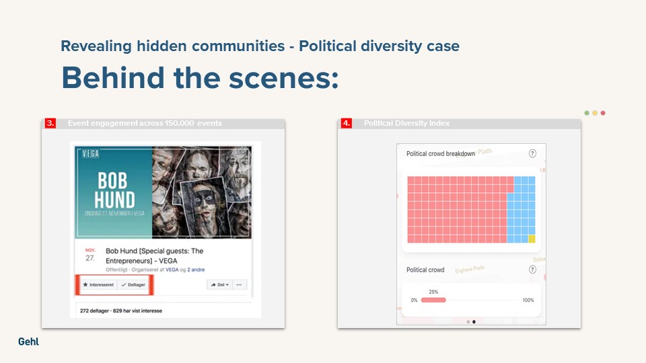Screen dimensions: 646x363
Task: Click the Bob Hund event cover image
Action: click(x=165, y=192)
